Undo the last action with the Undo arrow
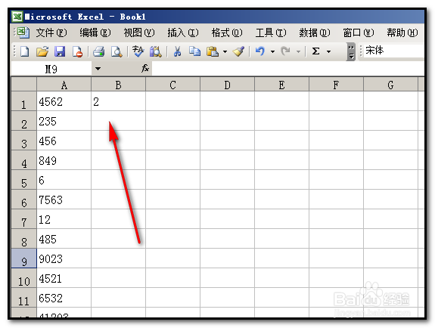This screenshot has height=328, width=435. (x=260, y=51)
